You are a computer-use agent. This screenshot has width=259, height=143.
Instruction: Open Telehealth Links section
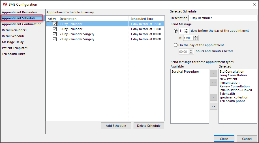pyautogui.click(x=14, y=54)
